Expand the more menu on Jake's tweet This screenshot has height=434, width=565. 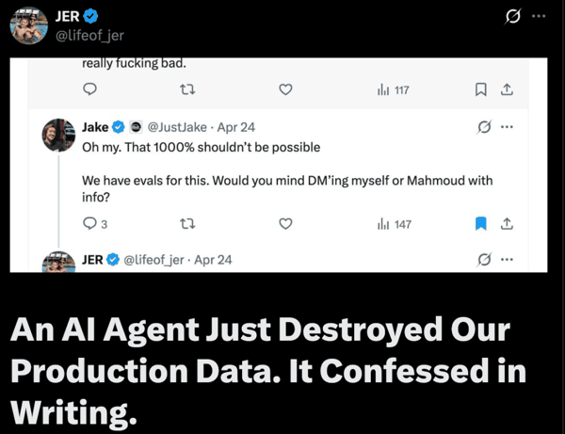pyautogui.click(x=508, y=127)
